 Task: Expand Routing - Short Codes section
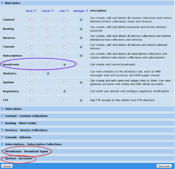pos(2,123)
